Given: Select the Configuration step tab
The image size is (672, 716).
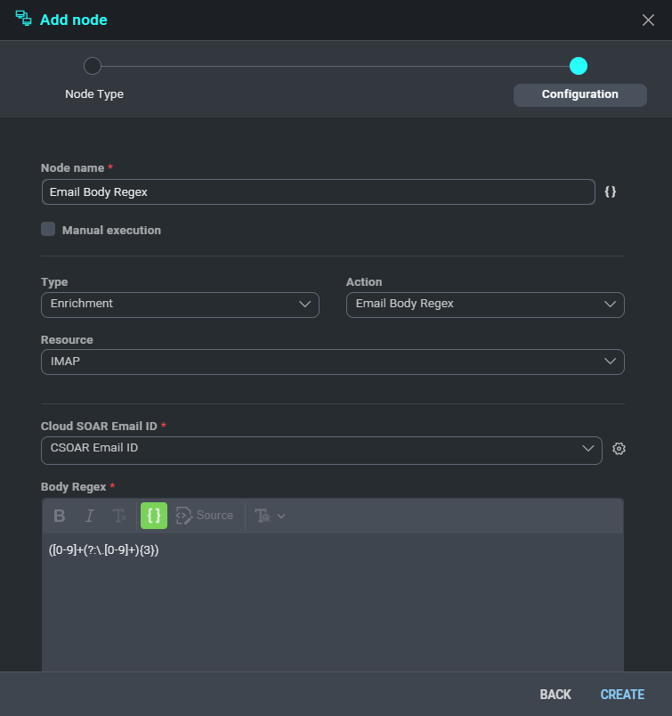Looking at the screenshot, I should point(579,94).
